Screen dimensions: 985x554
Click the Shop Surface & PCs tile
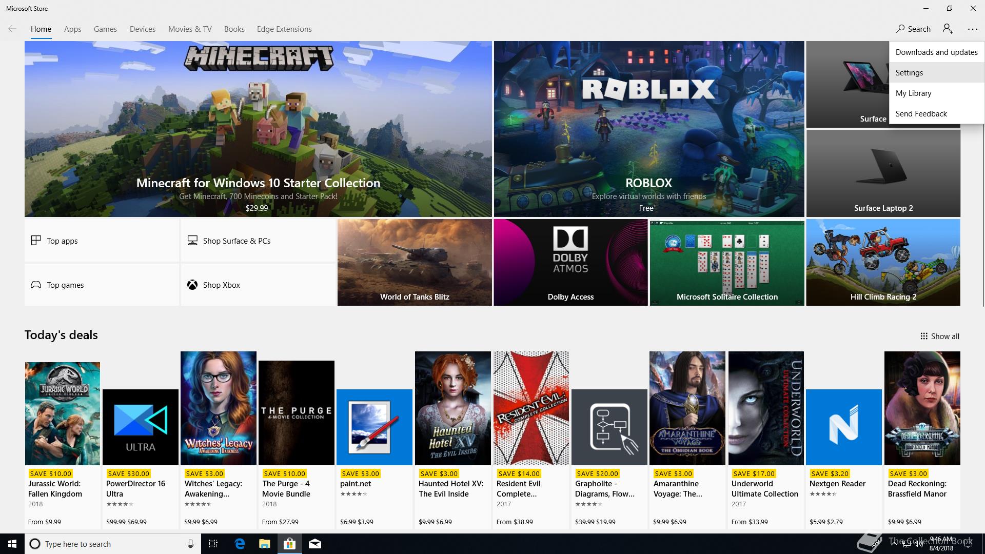coord(258,241)
